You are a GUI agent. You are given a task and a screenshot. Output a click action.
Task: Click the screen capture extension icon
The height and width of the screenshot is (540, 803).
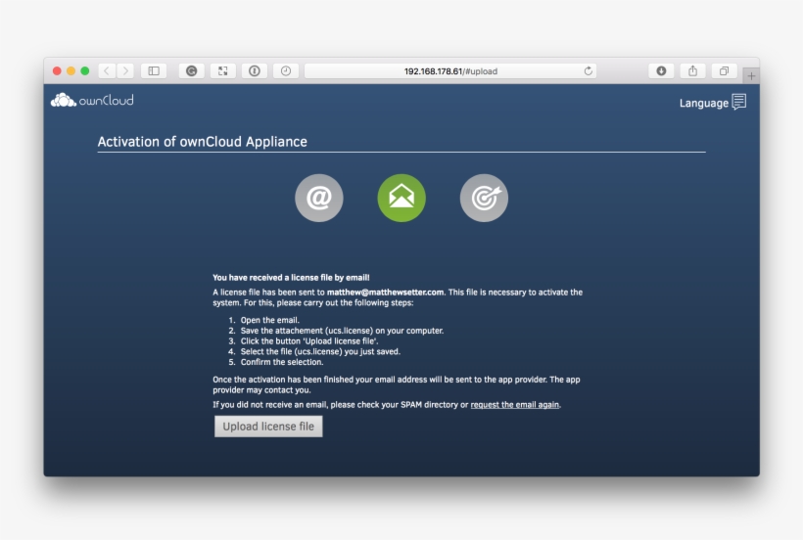coord(222,71)
